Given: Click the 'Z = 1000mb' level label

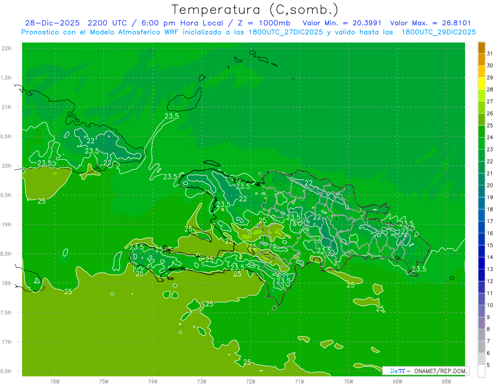Looking at the screenshot, I should pos(264,23).
